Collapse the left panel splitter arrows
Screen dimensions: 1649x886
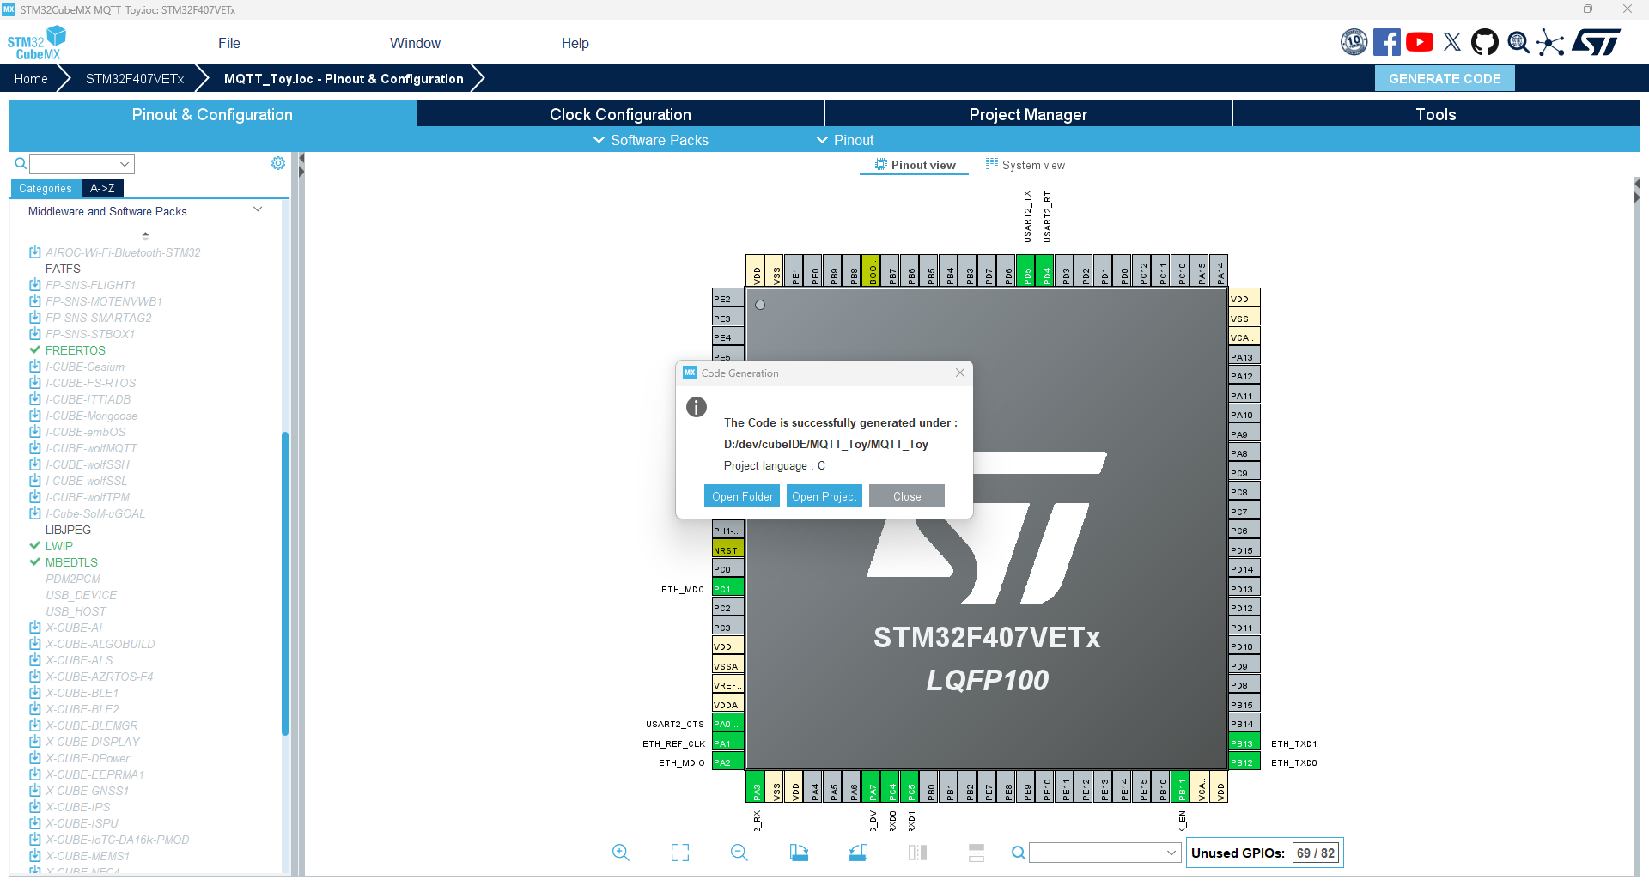[x=301, y=165]
